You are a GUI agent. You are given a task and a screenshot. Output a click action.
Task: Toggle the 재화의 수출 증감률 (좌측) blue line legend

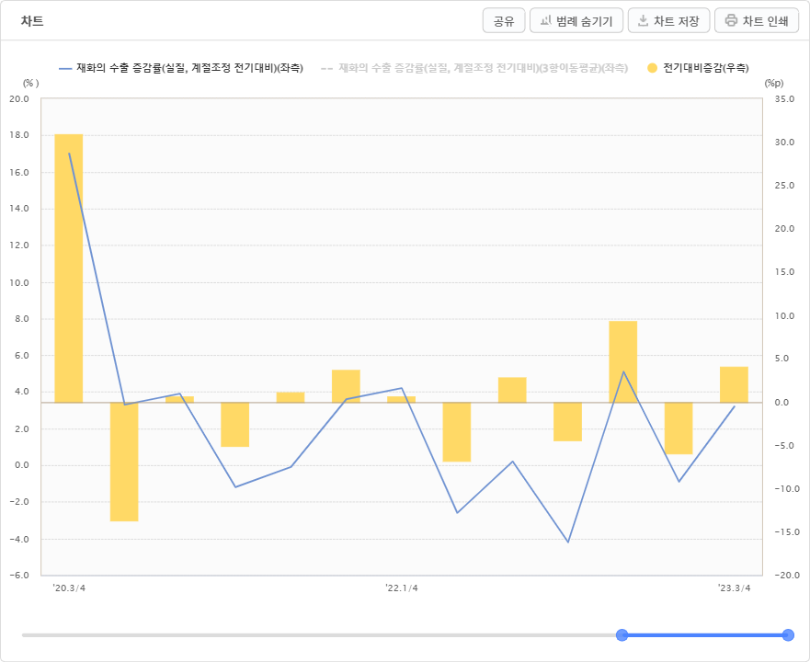tap(181, 68)
